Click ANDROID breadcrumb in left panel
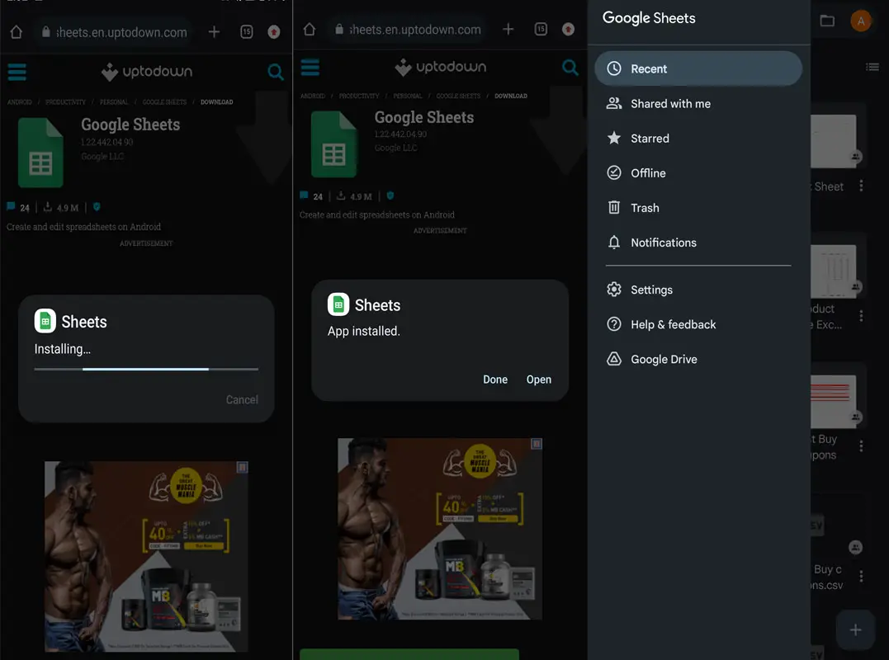The width and height of the screenshot is (889, 660). coord(19,102)
